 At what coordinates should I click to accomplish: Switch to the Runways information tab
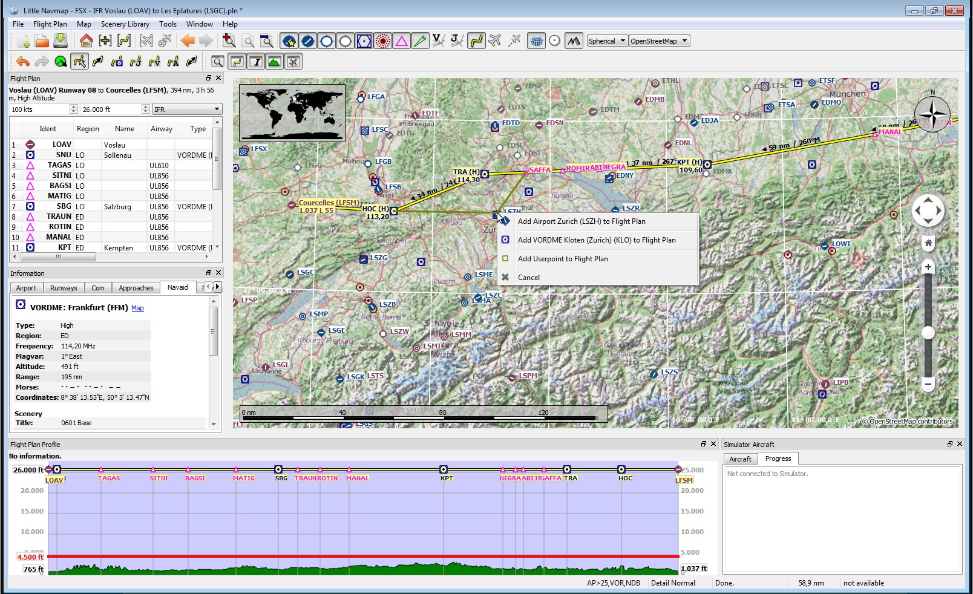coord(64,288)
